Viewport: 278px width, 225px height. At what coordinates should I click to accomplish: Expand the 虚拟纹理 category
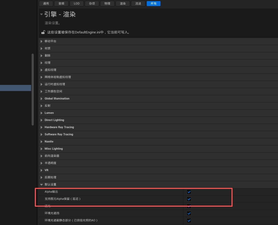click(41, 70)
